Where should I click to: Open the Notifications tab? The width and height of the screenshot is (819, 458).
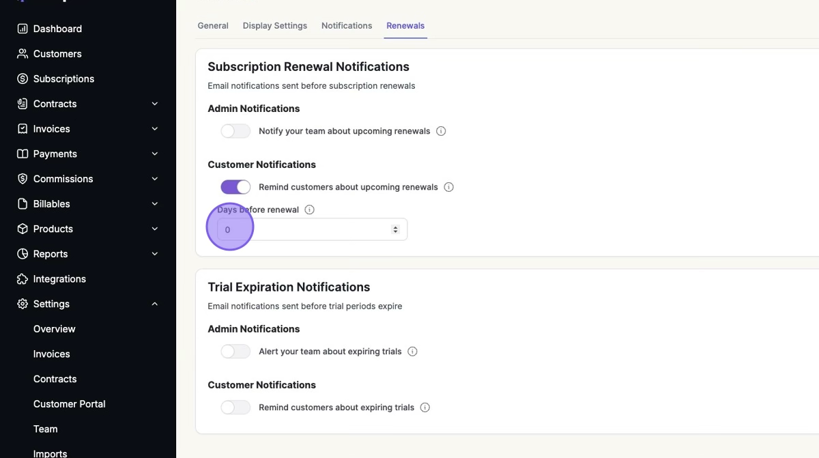(x=347, y=26)
